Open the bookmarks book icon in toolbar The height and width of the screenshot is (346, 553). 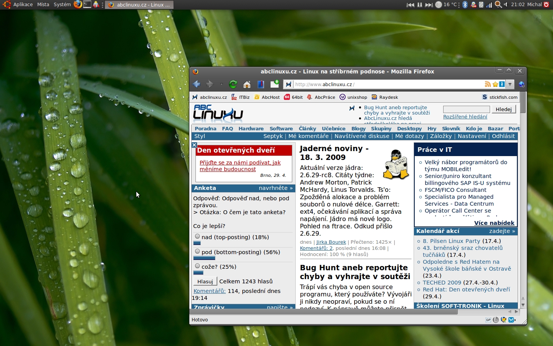click(261, 84)
